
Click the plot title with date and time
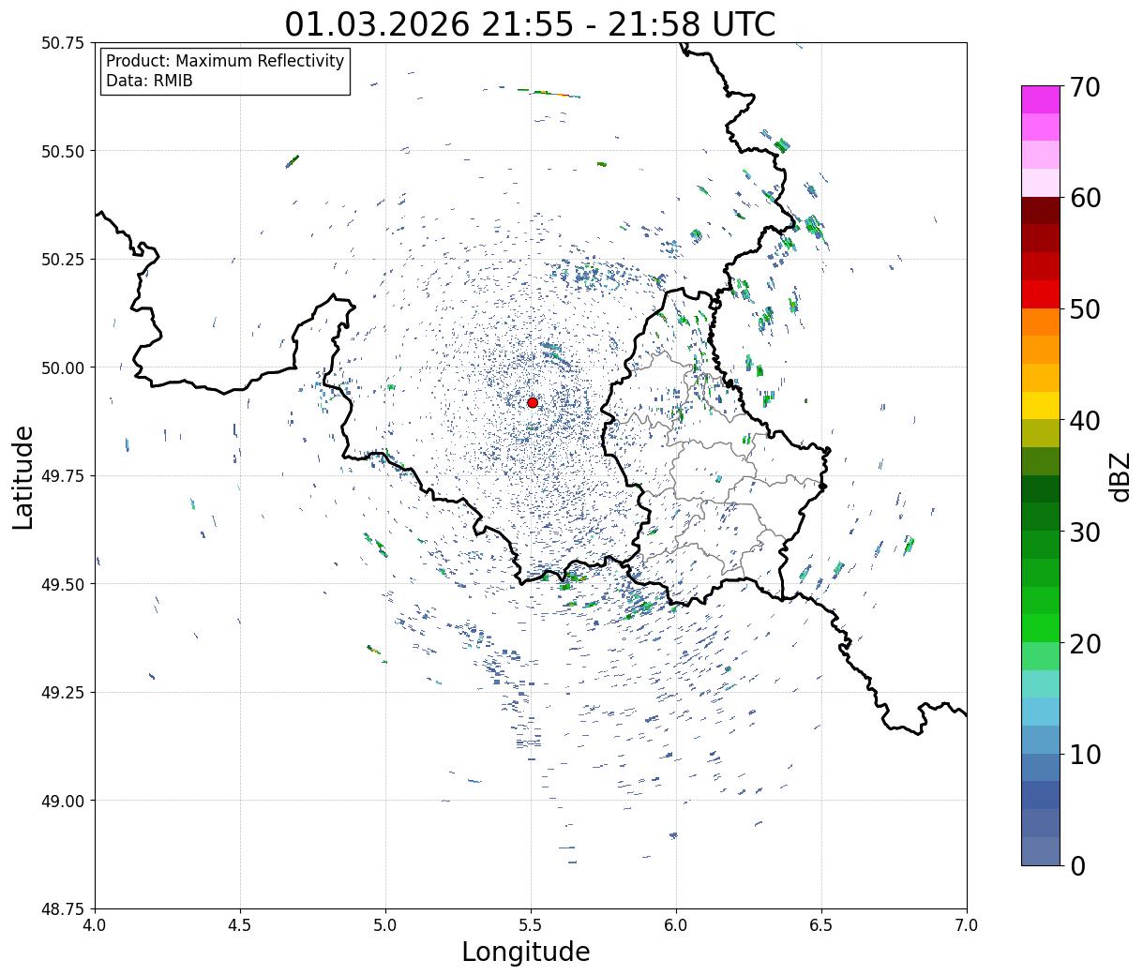click(x=530, y=23)
